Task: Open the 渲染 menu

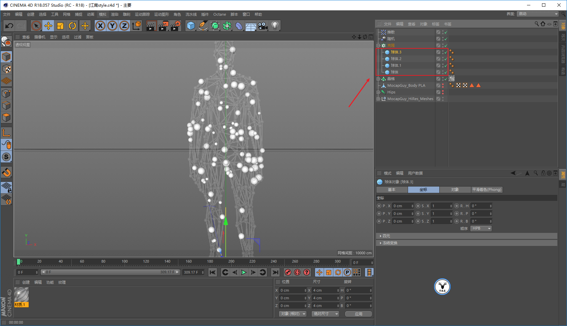Action: [x=115, y=14]
